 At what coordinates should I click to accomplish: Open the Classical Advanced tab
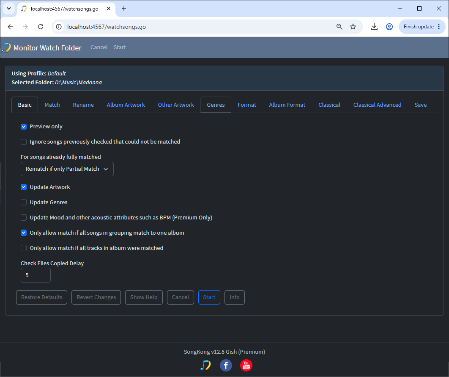pos(377,105)
